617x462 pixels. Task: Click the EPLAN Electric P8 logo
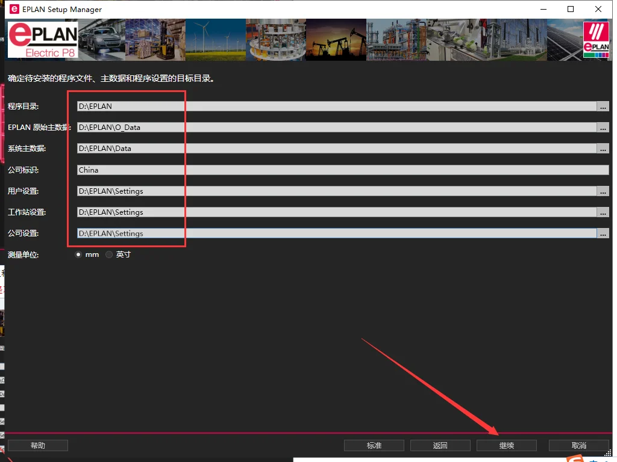(x=42, y=40)
